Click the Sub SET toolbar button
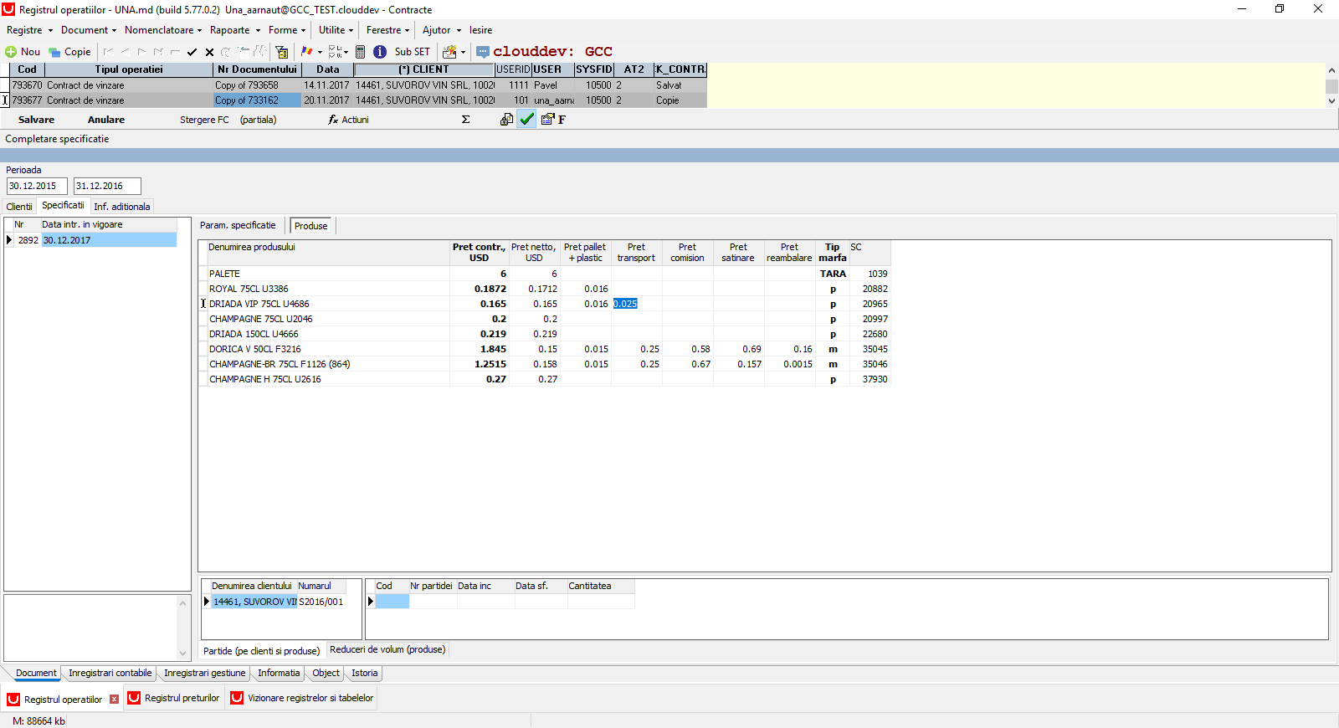 click(412, 52)
